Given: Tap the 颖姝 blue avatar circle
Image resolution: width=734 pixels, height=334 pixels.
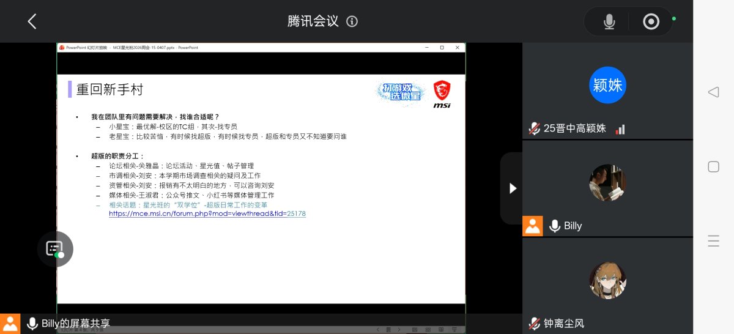Looking at the screenshot, I should 607,85.
